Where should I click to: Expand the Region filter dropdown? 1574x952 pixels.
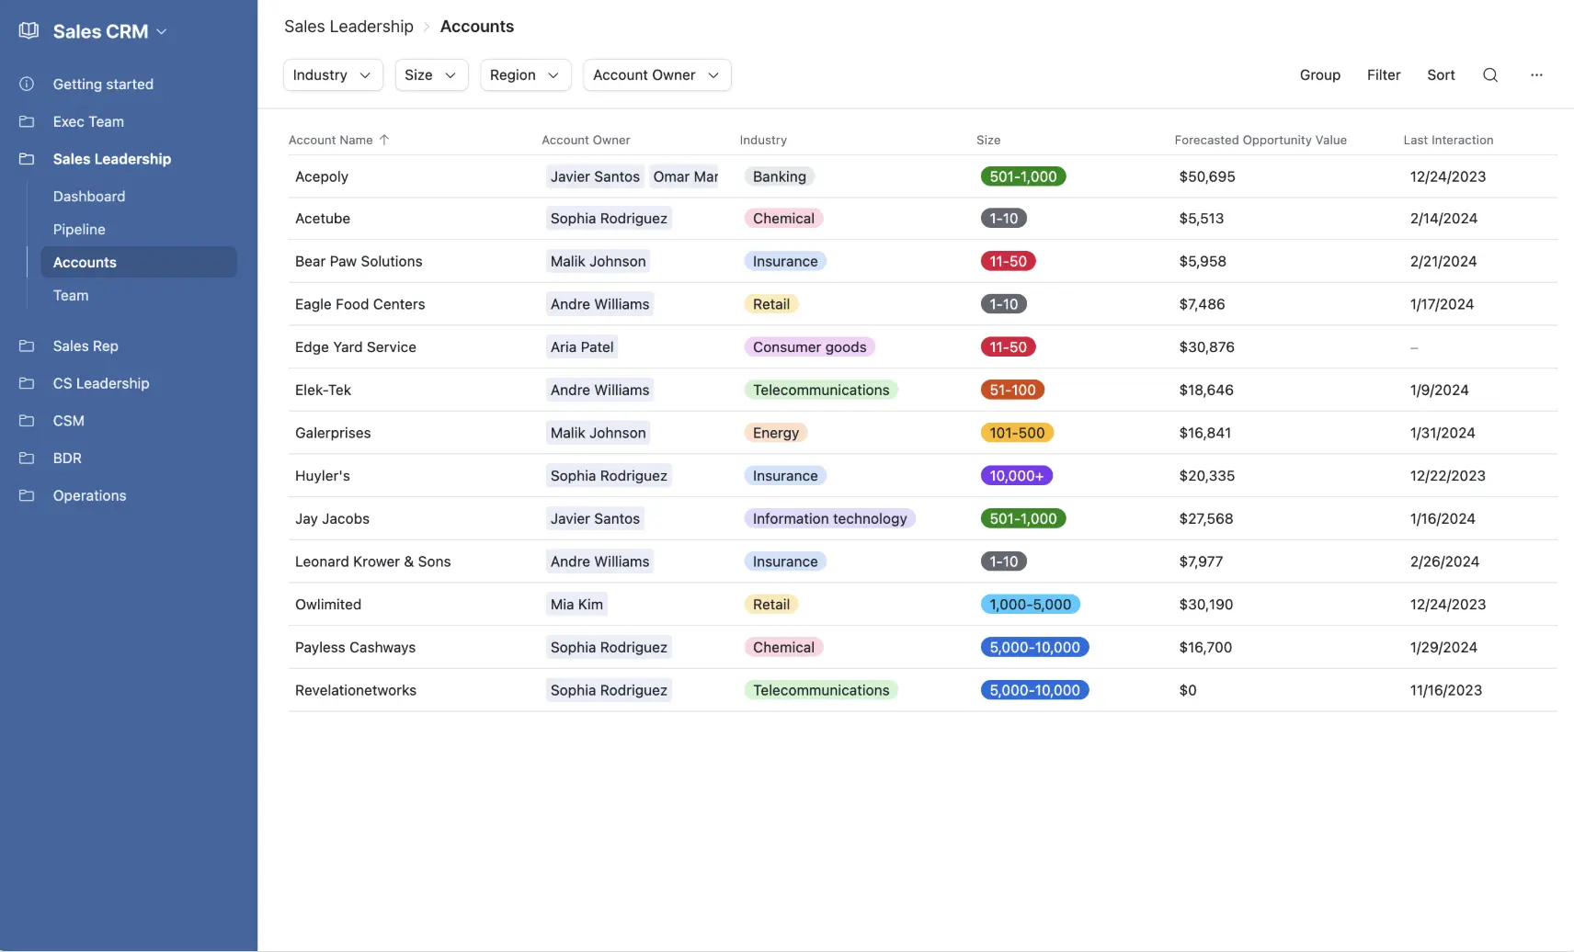525,75
